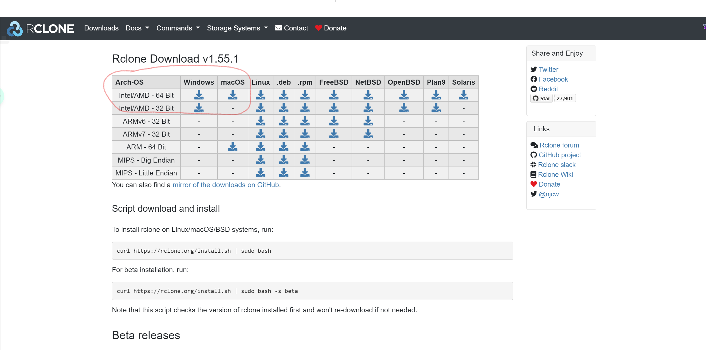The height and width of the screenshot is (350, 706).
Task: Download Windows Intel/AMD 64 Bit build
Action: [x=199, y=95]
